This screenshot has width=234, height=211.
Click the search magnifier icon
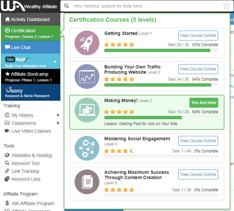coord(66,6)
